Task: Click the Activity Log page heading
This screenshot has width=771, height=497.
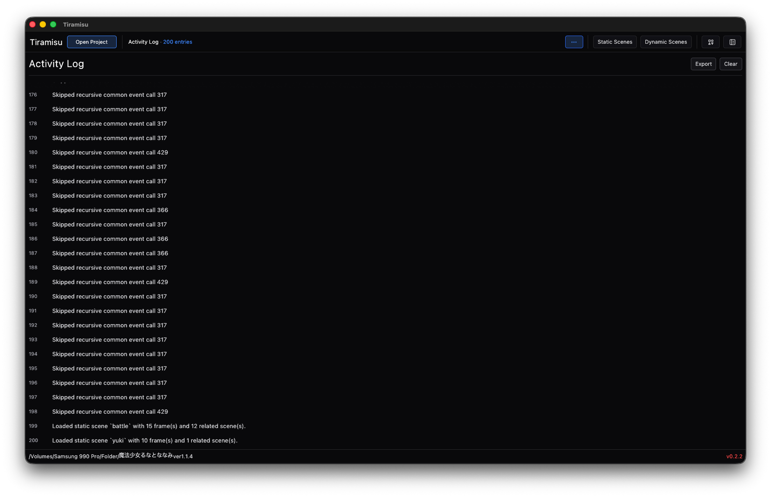Action: click(x=56, y=64)
